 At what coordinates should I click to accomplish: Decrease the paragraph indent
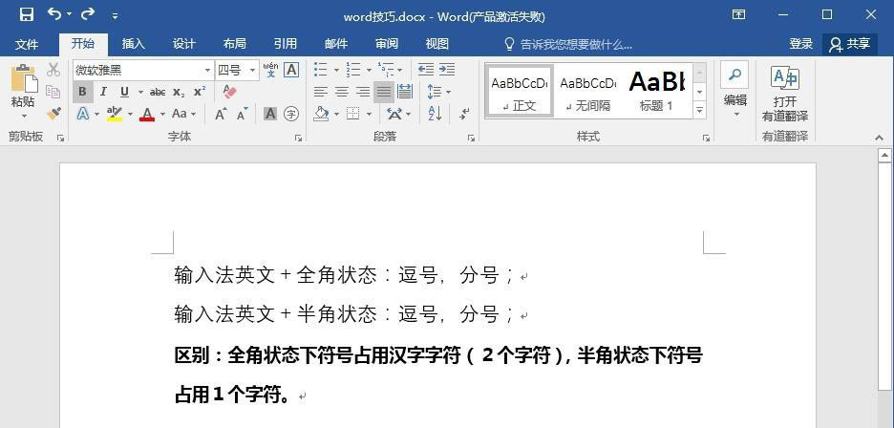(x=426, y=70)
